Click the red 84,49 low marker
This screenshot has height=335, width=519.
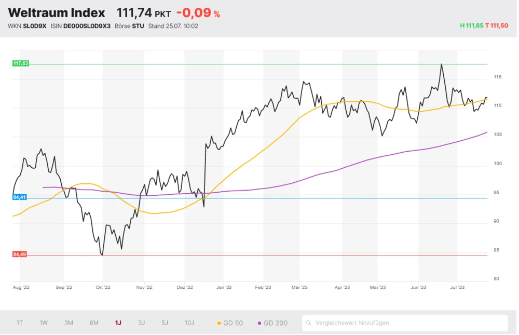(x=20, y=254)
